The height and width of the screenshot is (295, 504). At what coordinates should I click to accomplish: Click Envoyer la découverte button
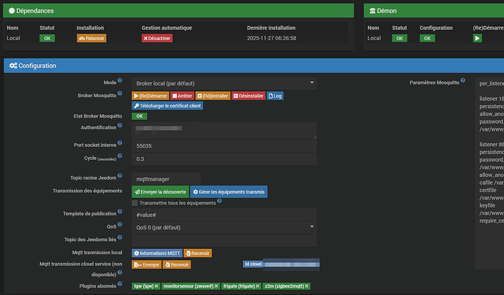tap(159, 191)
